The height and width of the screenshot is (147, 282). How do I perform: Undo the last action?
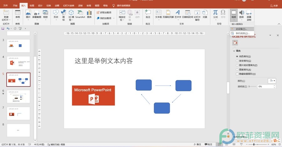coord(8,29)
